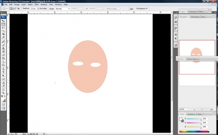Swap foreground and background colors

coord(5,96)
